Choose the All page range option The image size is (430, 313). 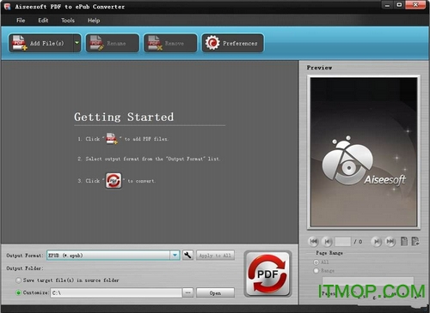pos(316,262)
